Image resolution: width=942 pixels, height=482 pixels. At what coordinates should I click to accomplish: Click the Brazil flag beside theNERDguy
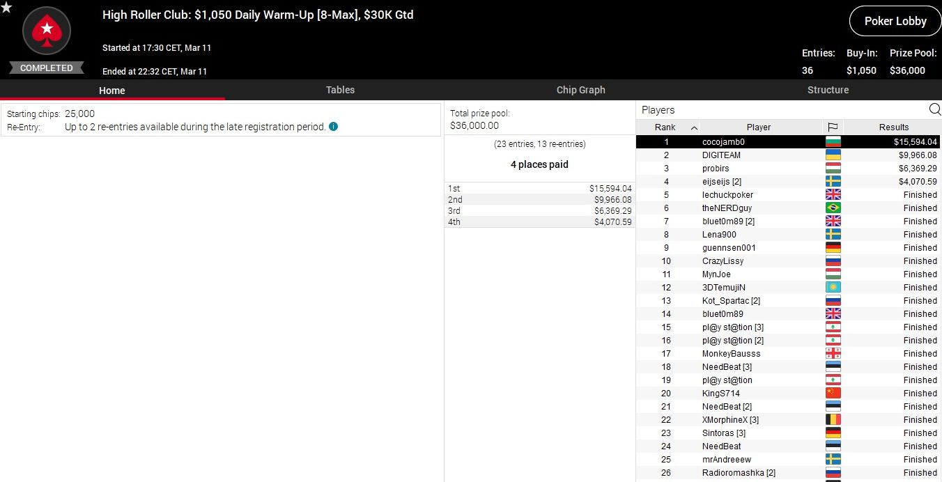833,208
